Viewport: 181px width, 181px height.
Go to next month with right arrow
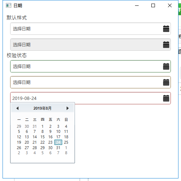click(68, 108)
